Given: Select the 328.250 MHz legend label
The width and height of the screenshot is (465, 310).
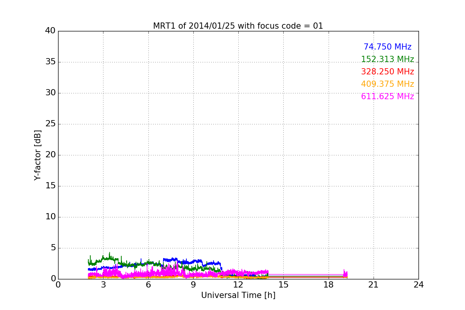Looking at the screenshot, I should [387, 72].
